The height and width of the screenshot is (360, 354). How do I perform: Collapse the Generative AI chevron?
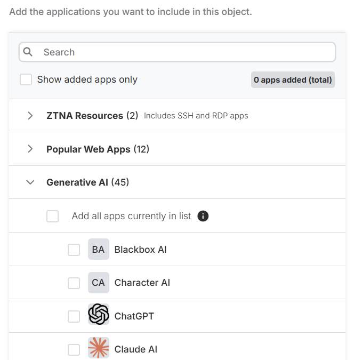click(x=30, y=182)
